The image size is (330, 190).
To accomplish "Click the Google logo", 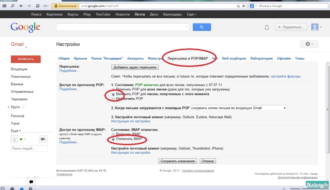I will [x=25, y=27].
